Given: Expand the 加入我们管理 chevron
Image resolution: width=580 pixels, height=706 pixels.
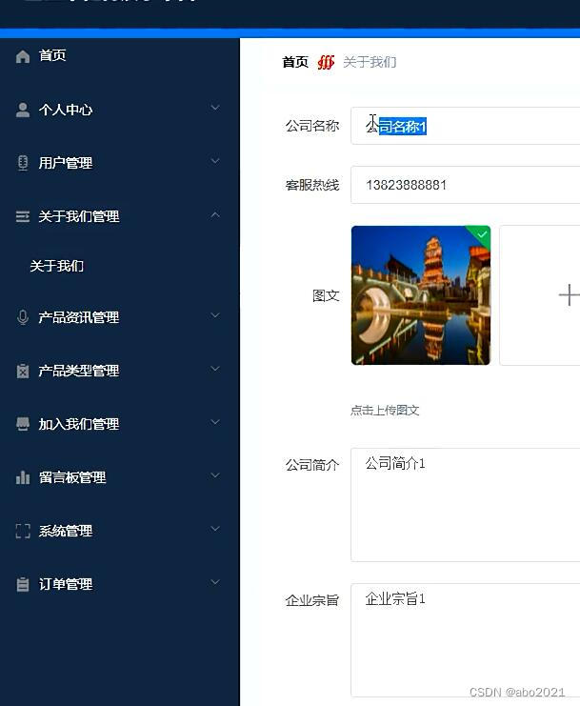Looking at the screenshot, I should [215, 422].
